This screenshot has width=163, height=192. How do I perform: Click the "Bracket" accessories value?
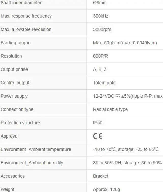click(x=101, y=176)
